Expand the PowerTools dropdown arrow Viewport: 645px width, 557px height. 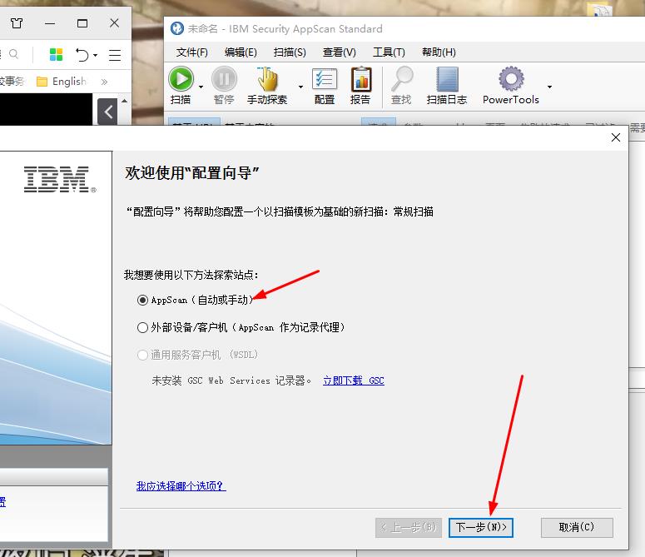tap(549, 87)
